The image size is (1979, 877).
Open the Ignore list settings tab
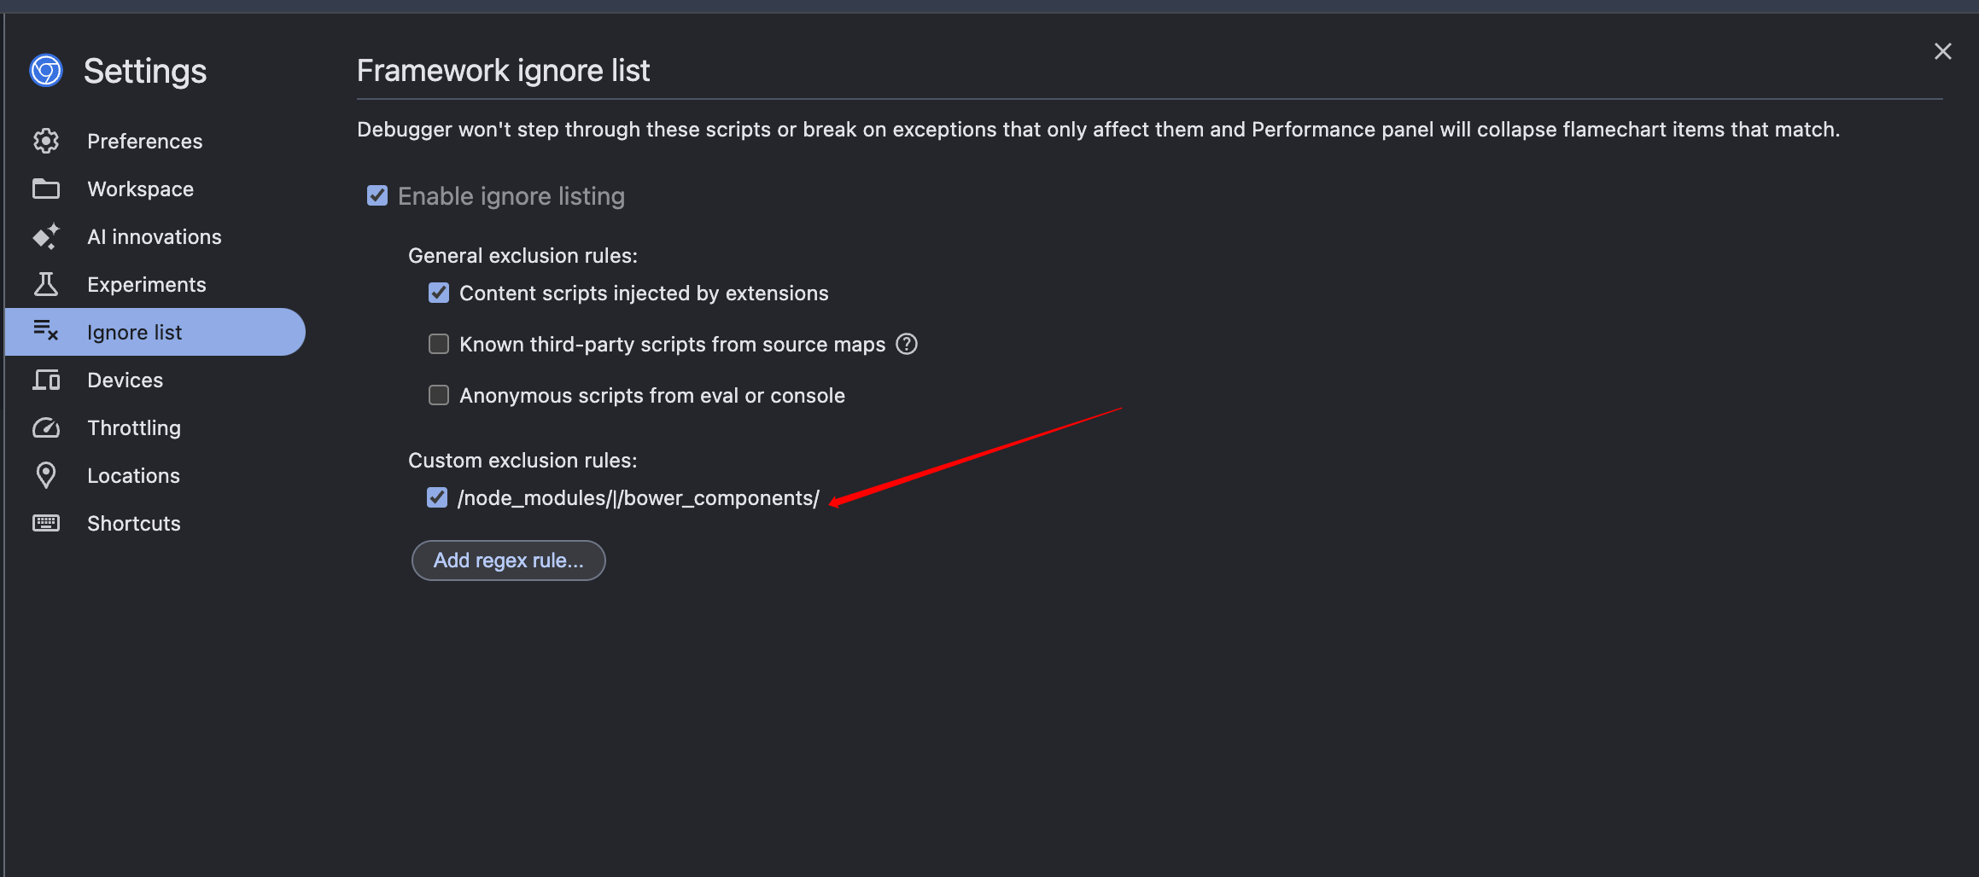(155, 332)
